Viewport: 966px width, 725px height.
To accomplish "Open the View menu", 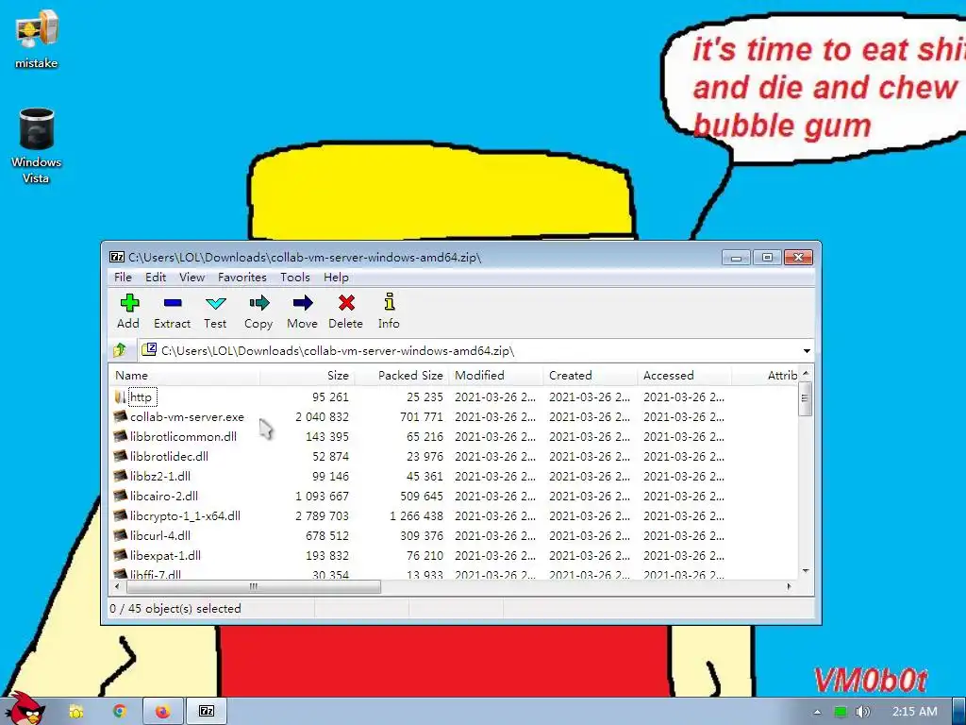I will click(x=192, y=278).
